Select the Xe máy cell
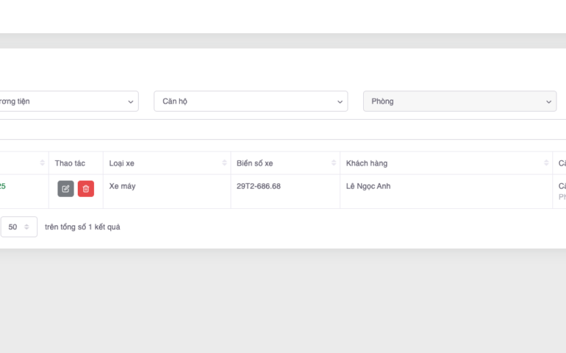 click(122, 186)
